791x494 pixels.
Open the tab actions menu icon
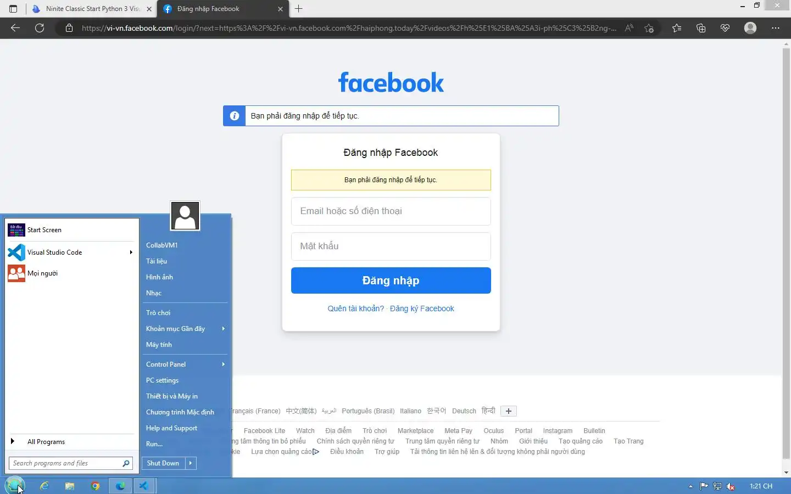click(x=13, y=9)
